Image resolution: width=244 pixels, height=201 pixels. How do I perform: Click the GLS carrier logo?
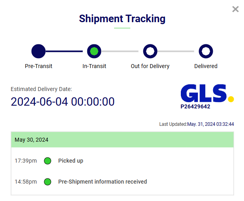tap(207, 93)
